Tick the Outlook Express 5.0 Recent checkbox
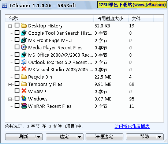The image size is (168, 144). [17, 62]
